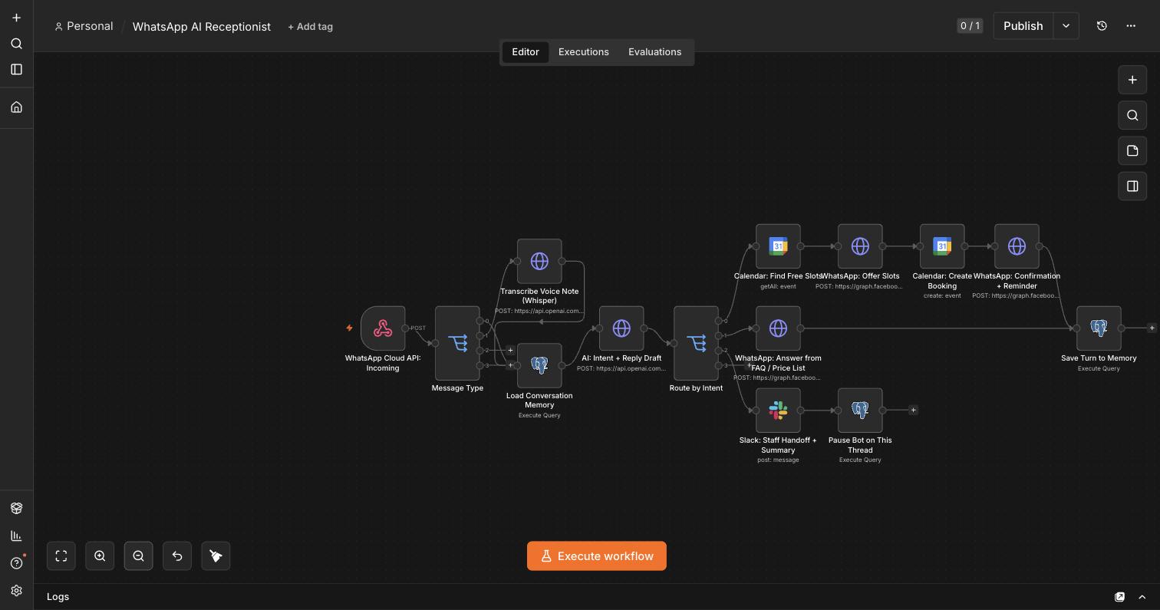Viewport: 1160px width, 610px height.
Task: Select Calendar: Create Booking node
Action: (942, 246)
